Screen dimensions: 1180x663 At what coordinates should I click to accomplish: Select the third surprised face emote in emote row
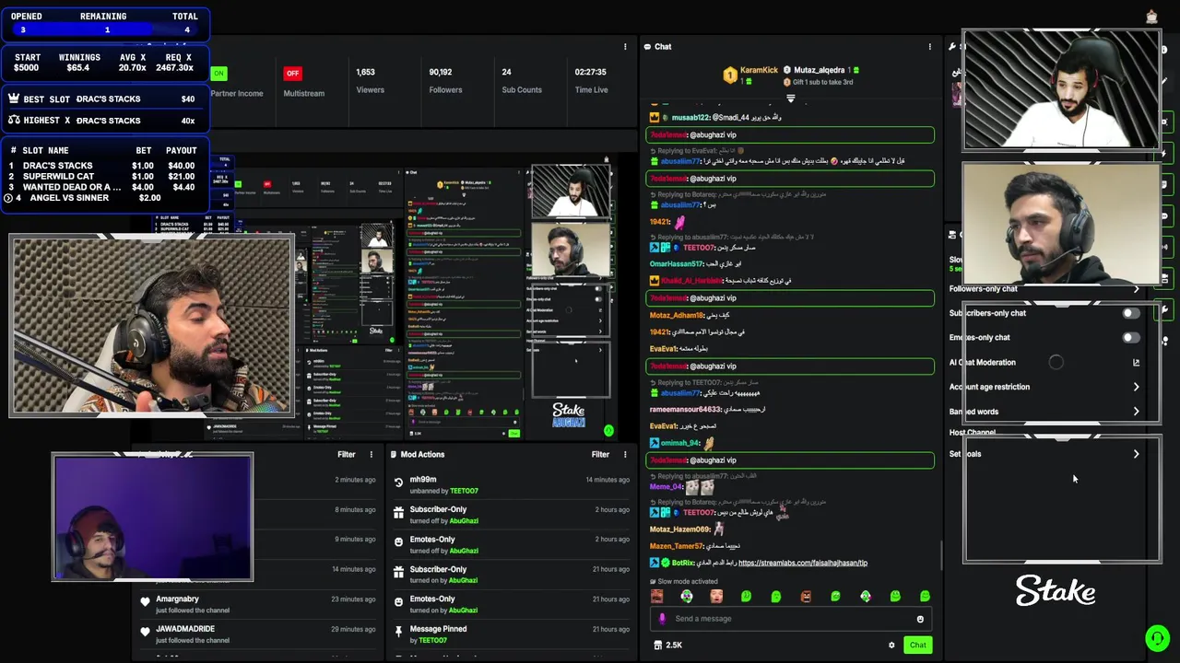tap(716, 597)
